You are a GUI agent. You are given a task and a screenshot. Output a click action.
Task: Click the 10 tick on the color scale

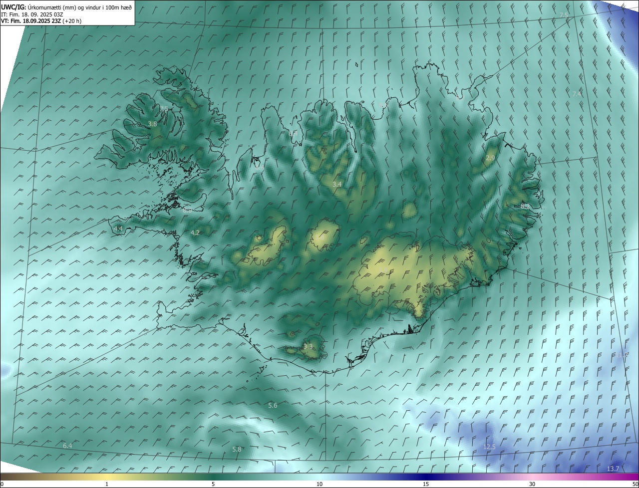click(x=319, y=484)
